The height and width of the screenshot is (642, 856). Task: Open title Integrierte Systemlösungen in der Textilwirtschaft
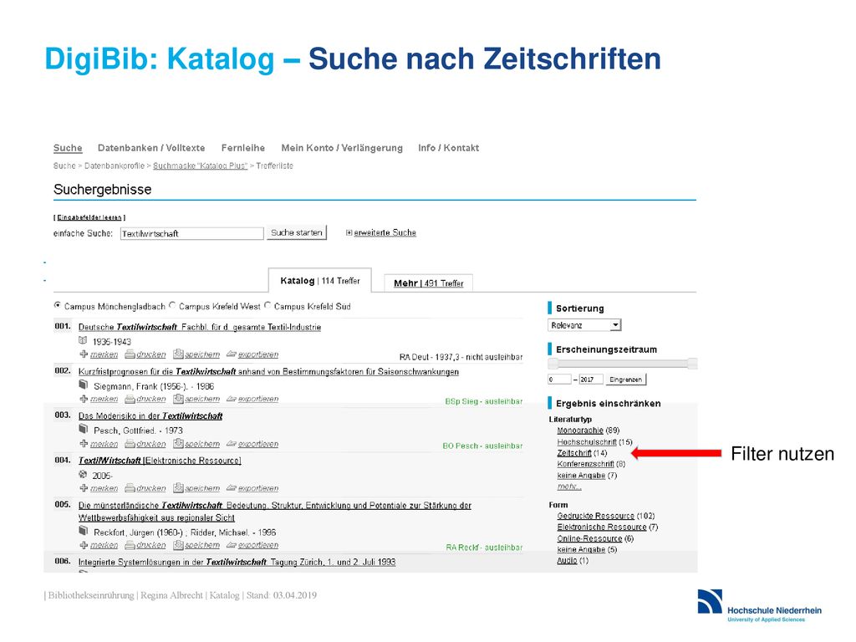237,562
